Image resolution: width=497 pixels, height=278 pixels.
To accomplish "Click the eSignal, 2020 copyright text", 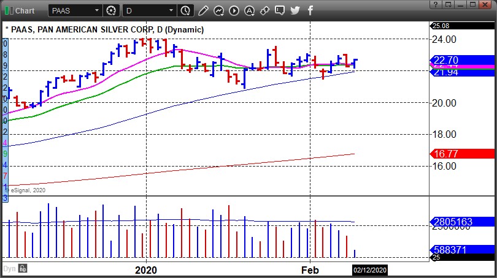I will [28, 190].
